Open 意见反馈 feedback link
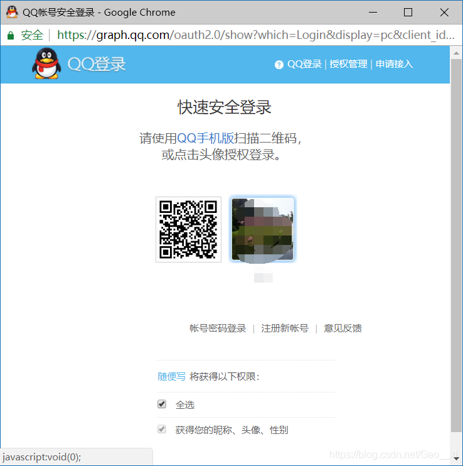Image resolution: width=463 pixels, height=466 pixels. (x=343, y=328)
